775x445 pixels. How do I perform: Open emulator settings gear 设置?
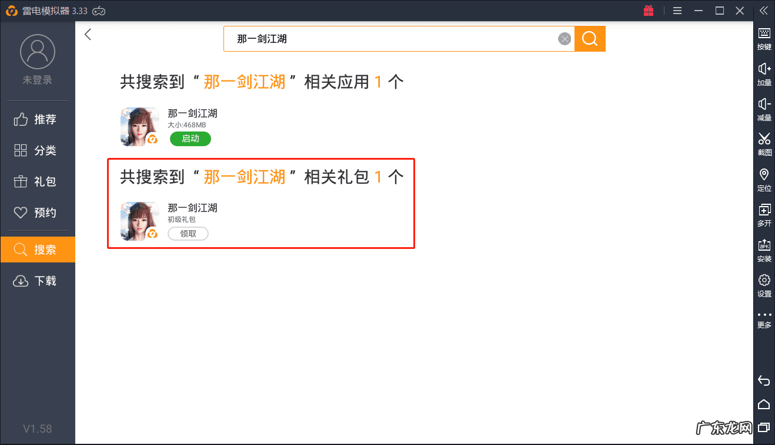coord(764,284)
